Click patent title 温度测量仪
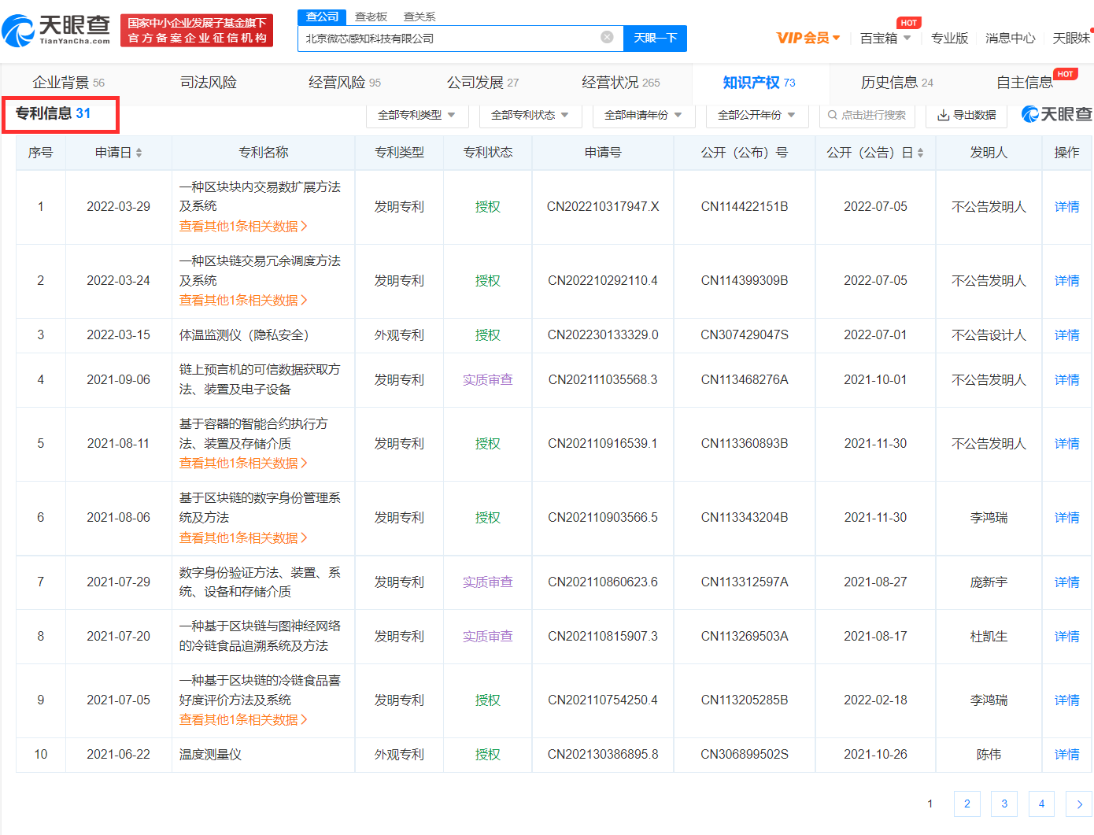Screen dimensions: 1094x835 (x=210, y=755)
